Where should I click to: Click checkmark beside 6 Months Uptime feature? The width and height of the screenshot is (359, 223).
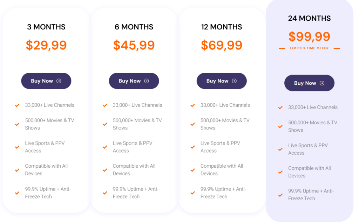point(105,193)
